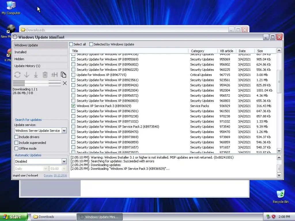
Task: Open the Daily schedule dropdown
Action: (46, 169)
